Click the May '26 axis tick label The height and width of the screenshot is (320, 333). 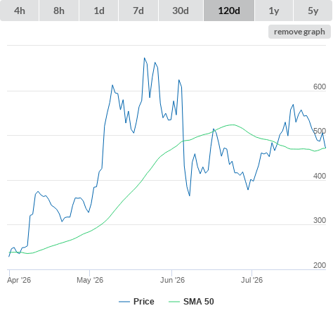click(x=90, y=280)
